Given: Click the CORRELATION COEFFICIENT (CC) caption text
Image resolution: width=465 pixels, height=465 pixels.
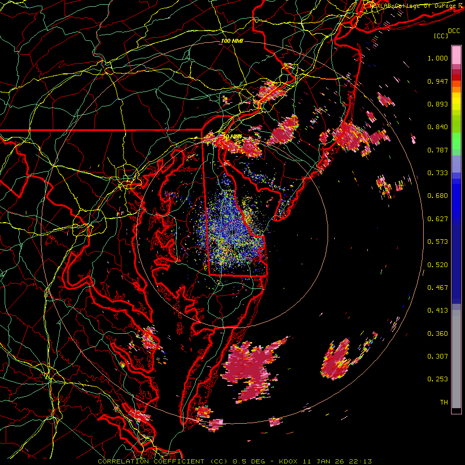Looking at the screenshot, I should point(163,461).
